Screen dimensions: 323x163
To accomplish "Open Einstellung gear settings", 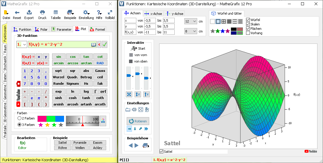I will coord(86,12).
